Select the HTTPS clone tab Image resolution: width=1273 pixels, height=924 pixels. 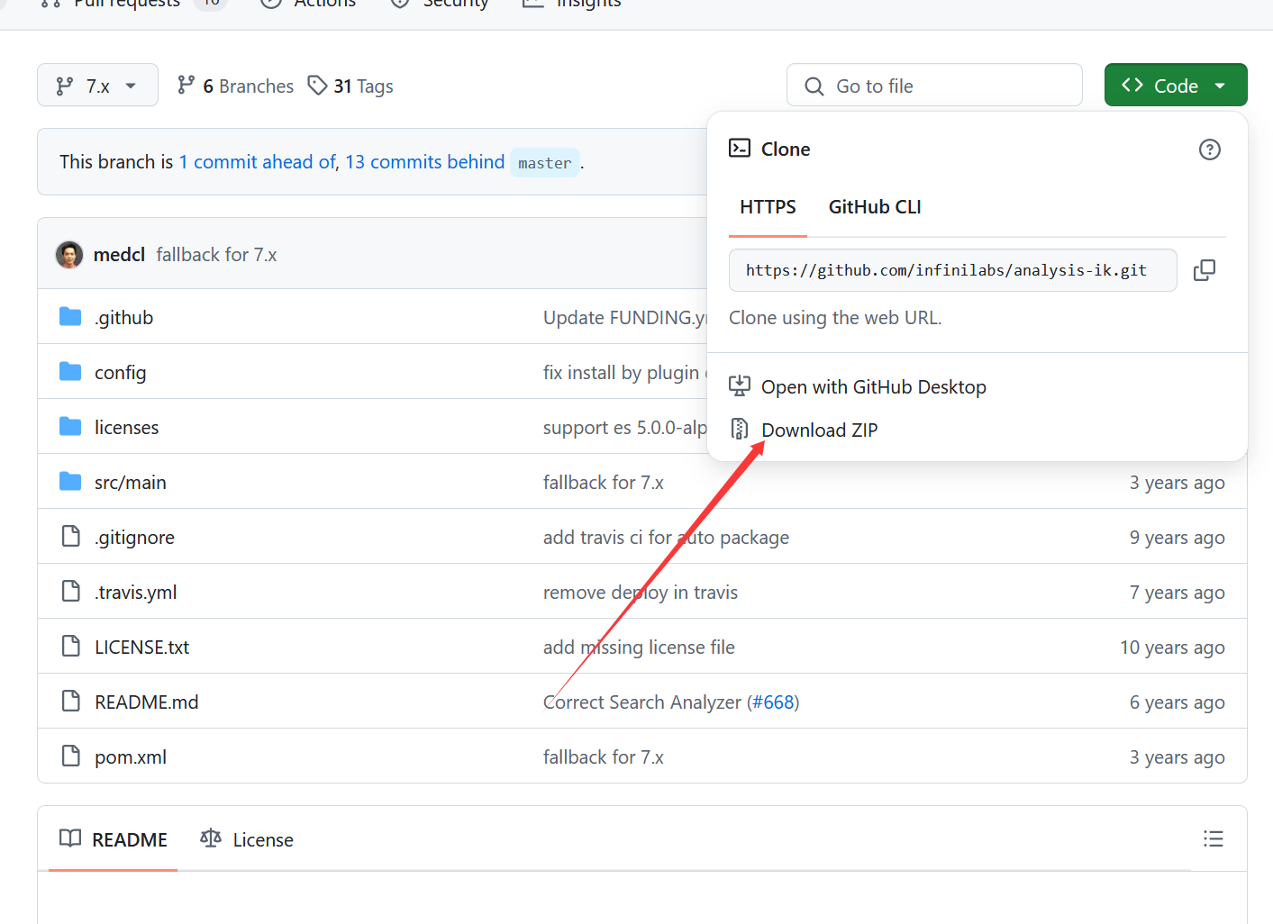pos(768,207)
